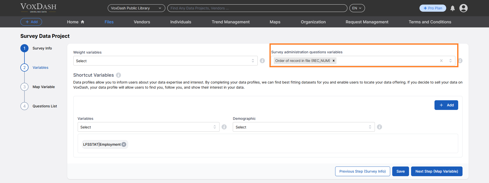Viewport: 489px width, 183px height.
Task: Click the Pro Plan button
Action: (x=433, y=8)
